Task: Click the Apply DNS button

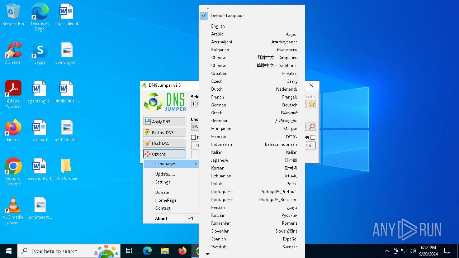Action: (164, 122)
